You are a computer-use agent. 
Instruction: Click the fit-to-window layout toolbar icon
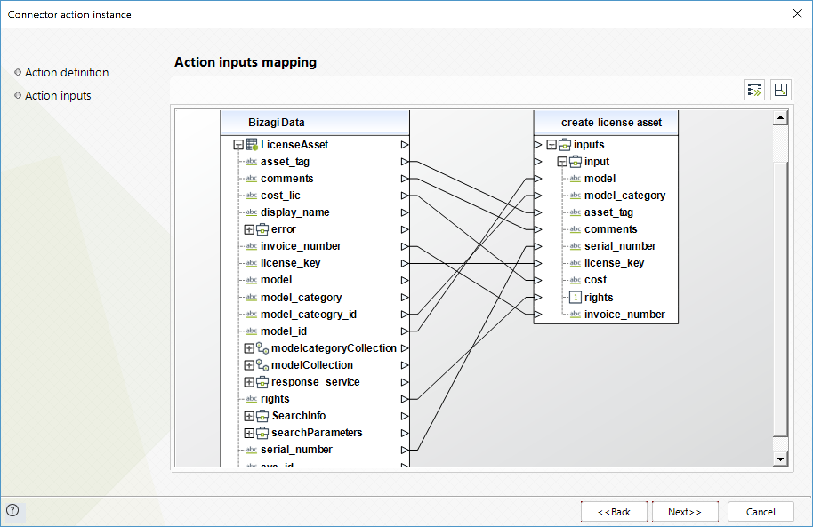[x=781, y=90]
